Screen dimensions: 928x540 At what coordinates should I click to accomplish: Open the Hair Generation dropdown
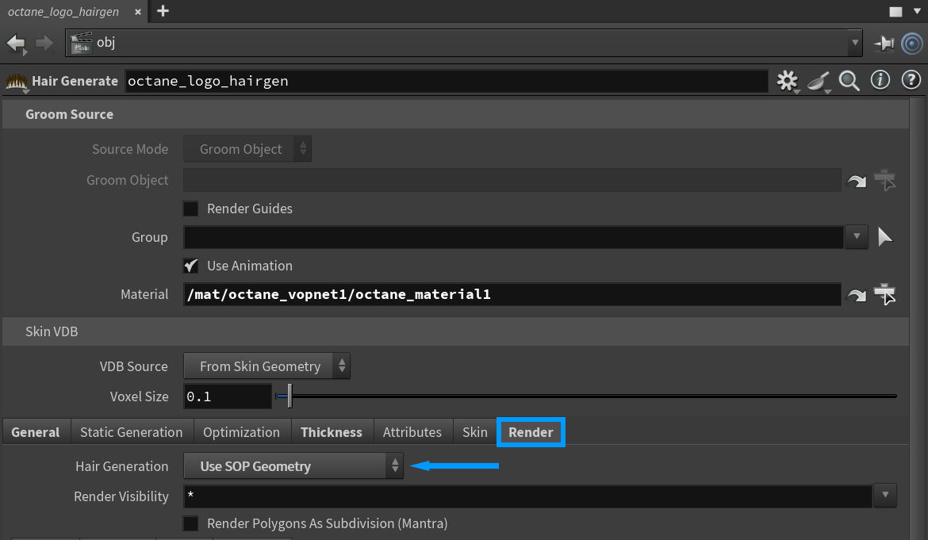[x=293, y=466]
